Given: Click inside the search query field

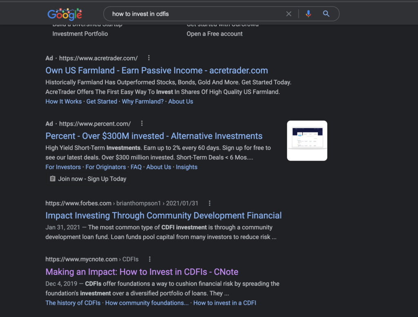Looking at the screenshot, I should coord(196,14).
